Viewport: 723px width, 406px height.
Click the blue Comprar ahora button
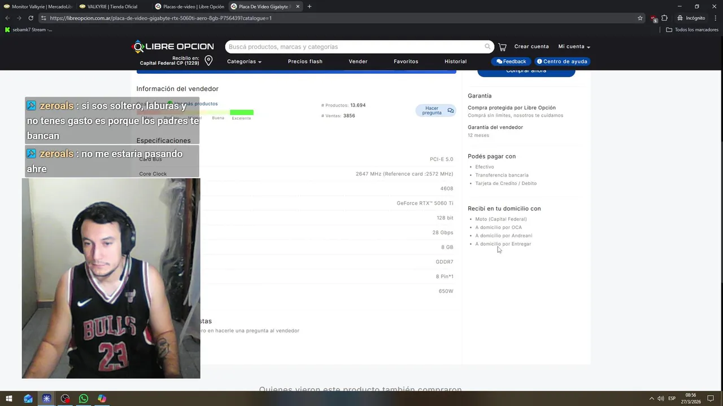[x=526, y=72]
